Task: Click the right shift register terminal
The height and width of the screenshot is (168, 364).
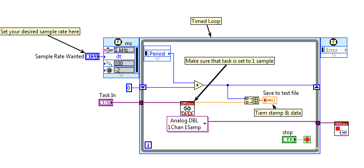Action: (x=317, y=87)
